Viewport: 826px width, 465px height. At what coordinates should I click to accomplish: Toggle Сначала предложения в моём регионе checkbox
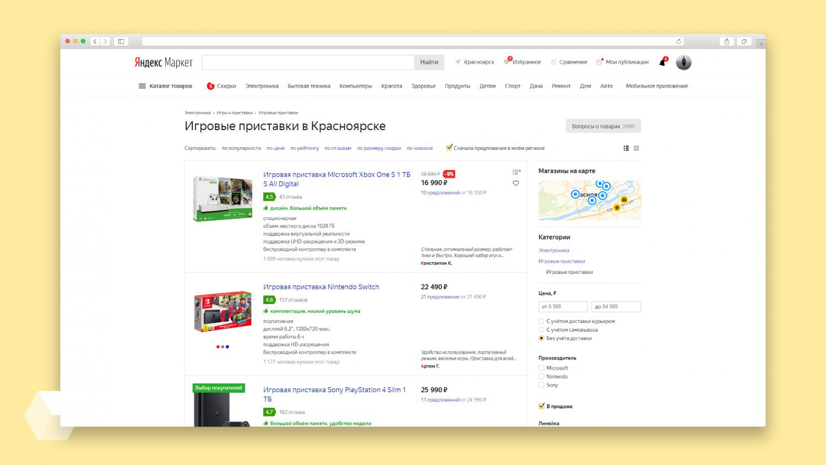[x=449, y=148]
